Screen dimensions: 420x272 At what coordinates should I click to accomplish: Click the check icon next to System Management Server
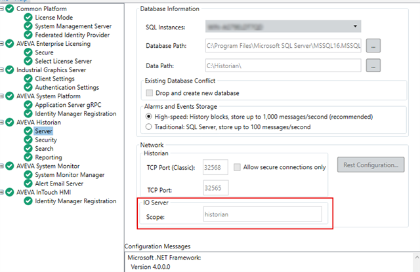[x=28, y=26]
